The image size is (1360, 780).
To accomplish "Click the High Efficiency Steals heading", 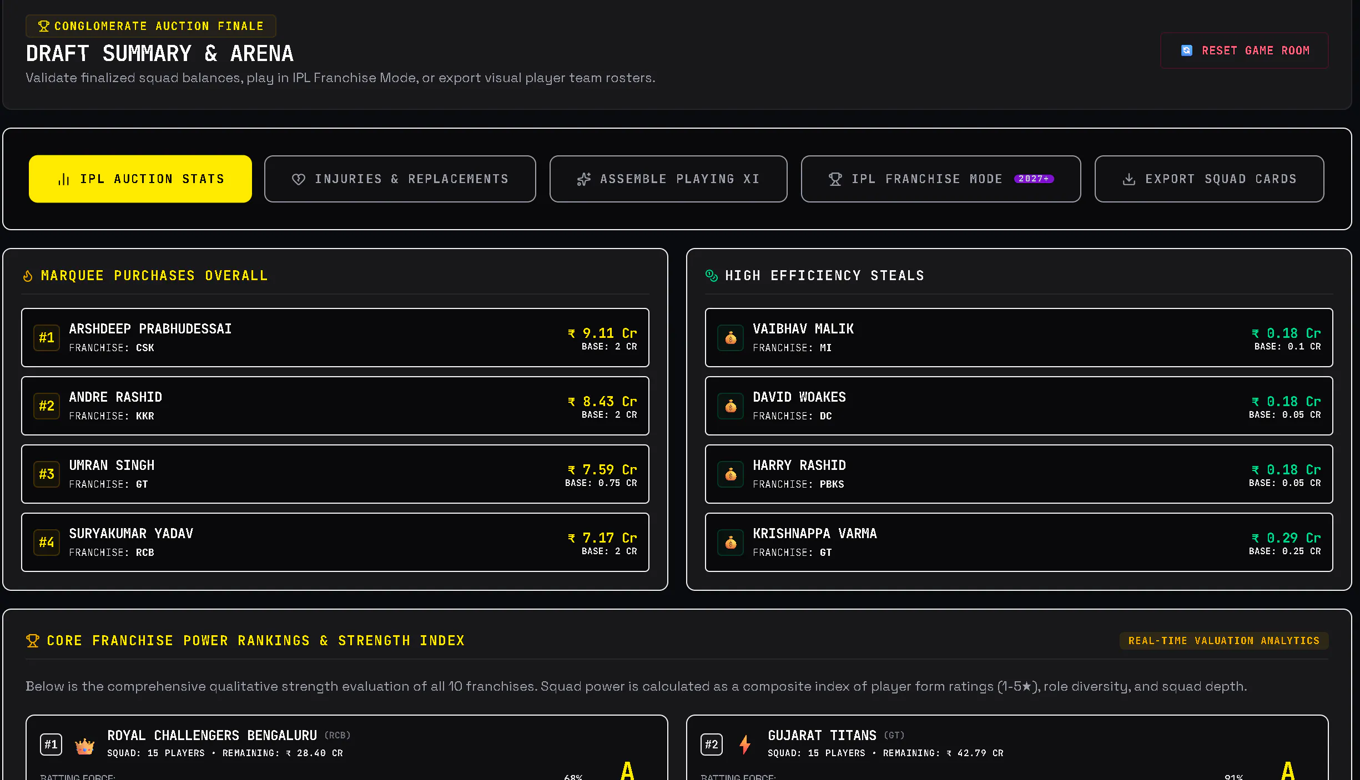I will tap(825, 276).
